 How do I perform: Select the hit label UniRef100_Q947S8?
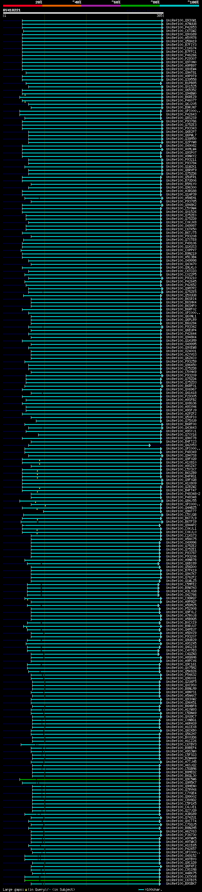(181, 455)
